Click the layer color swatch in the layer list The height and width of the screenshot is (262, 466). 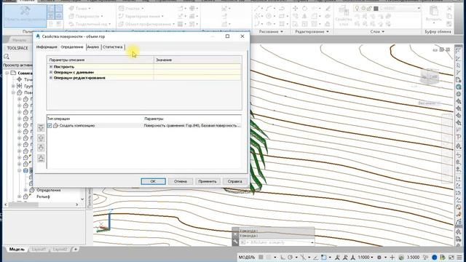click(376, 8)
